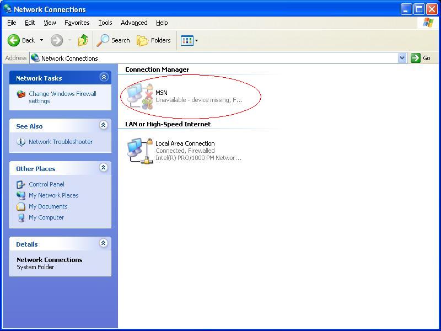
Task: Click the My Network Places icon
Action: (x=21, y=195)
